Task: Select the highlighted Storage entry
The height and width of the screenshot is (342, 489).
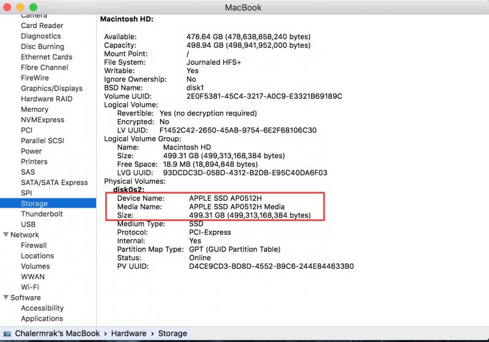Action: tap(48, 203)
